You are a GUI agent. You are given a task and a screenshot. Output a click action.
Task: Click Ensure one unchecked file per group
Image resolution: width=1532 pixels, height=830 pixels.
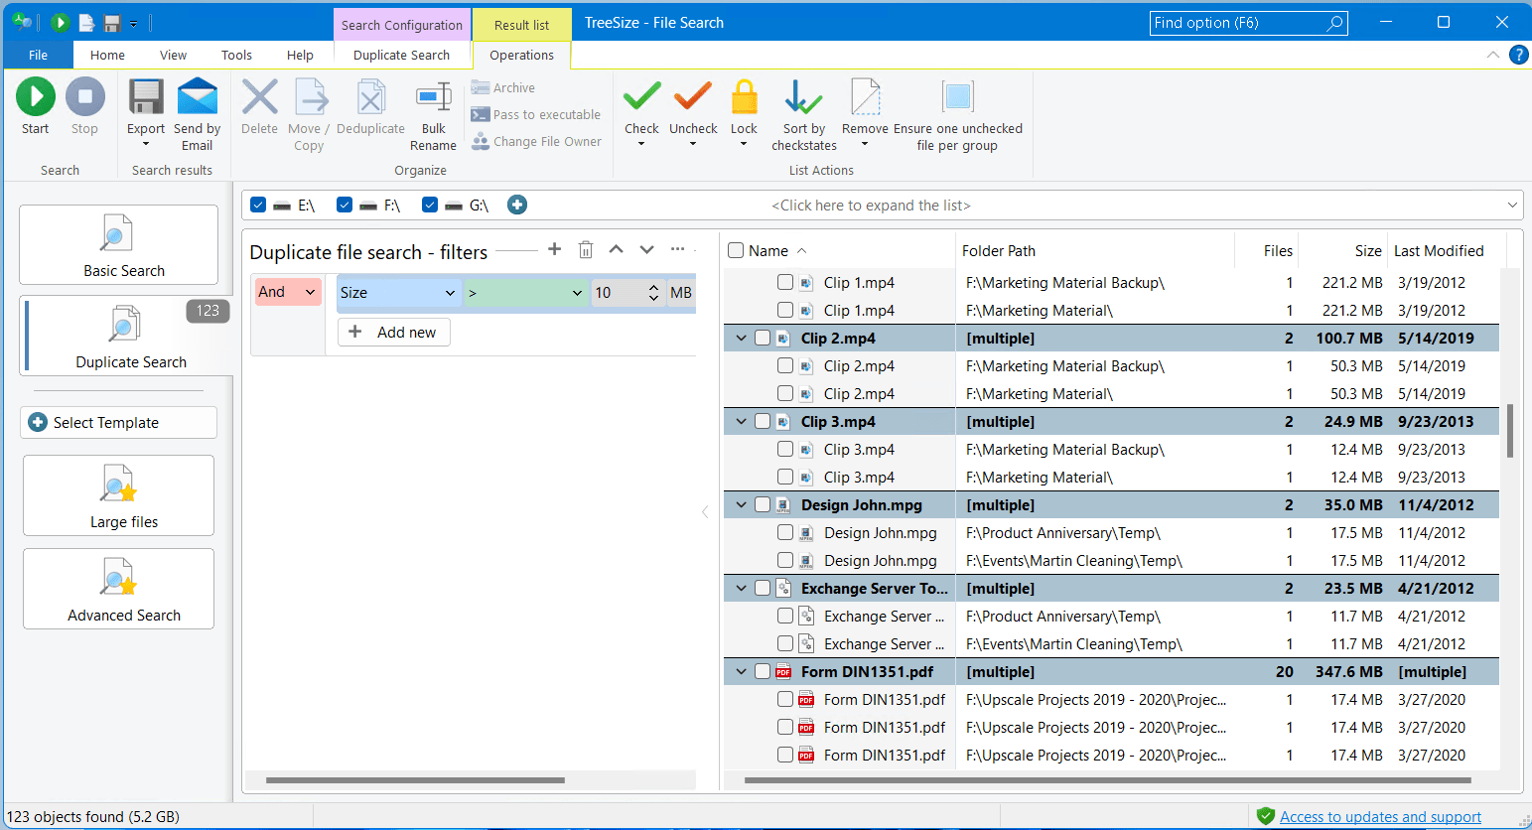pyautogui.click(x=957, y=97)
